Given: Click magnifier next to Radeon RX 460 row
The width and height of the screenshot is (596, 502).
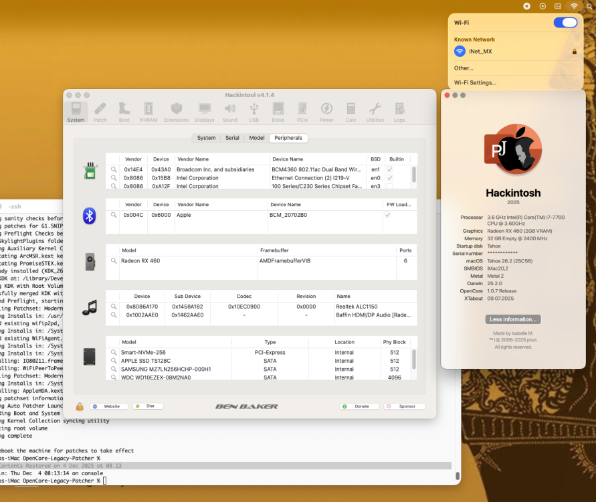Looking at the screenshot, I should (114, 261).
